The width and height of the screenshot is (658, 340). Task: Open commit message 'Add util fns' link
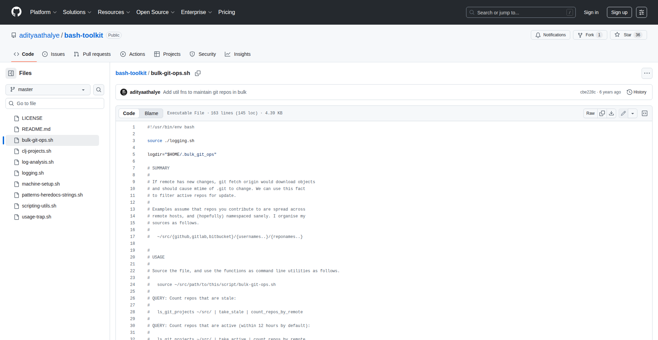tap(205, 92)
